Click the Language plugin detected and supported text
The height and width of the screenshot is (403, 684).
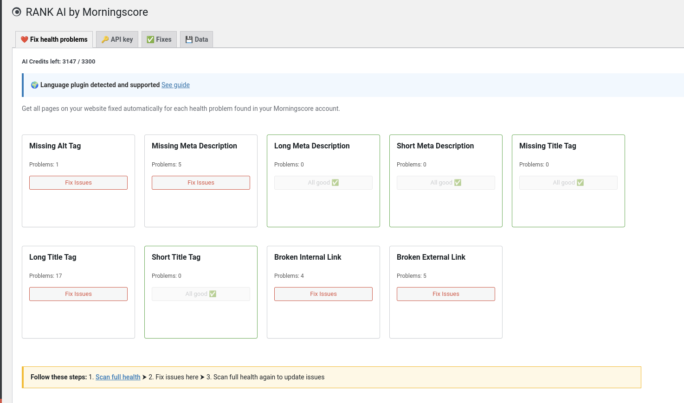tap(100, 85)
